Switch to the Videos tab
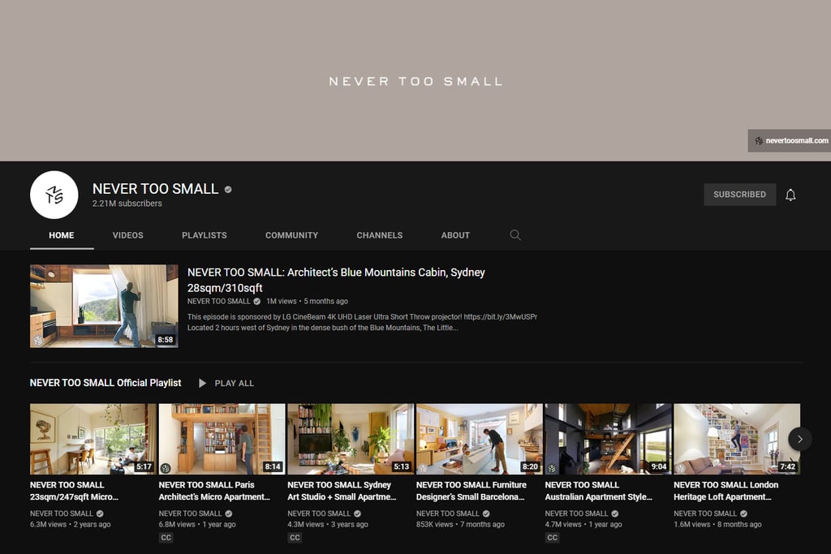831x554 pixels. 127,235
